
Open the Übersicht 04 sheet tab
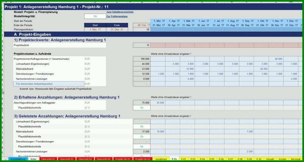click(x=103, y=159)
